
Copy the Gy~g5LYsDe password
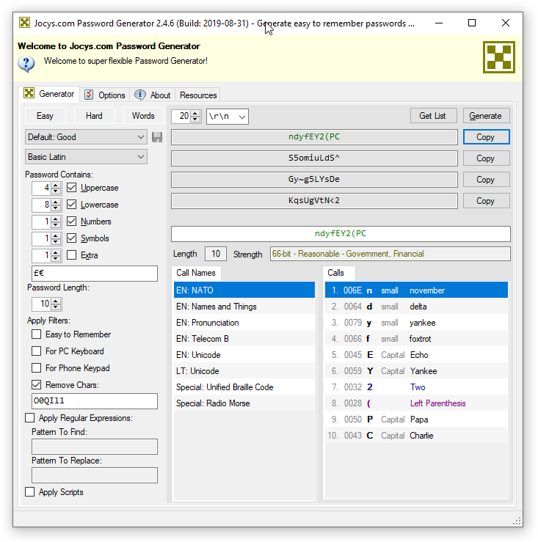[x=486, y=180]
